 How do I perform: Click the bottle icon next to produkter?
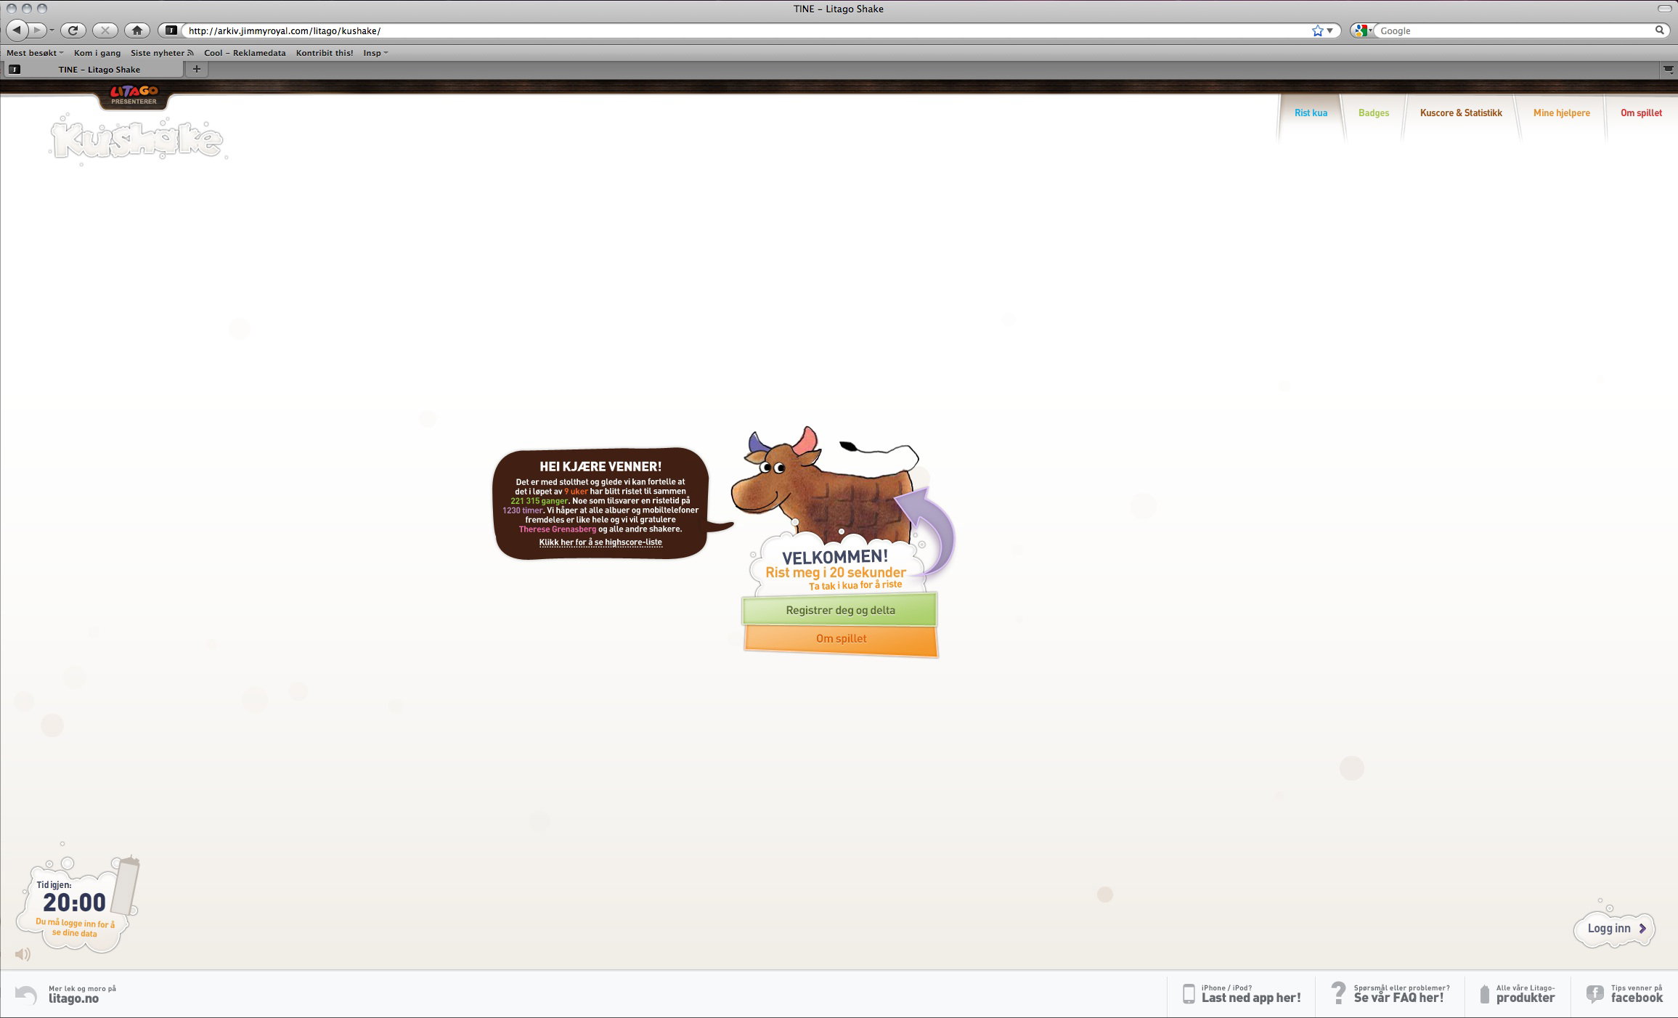[1485, 994]
